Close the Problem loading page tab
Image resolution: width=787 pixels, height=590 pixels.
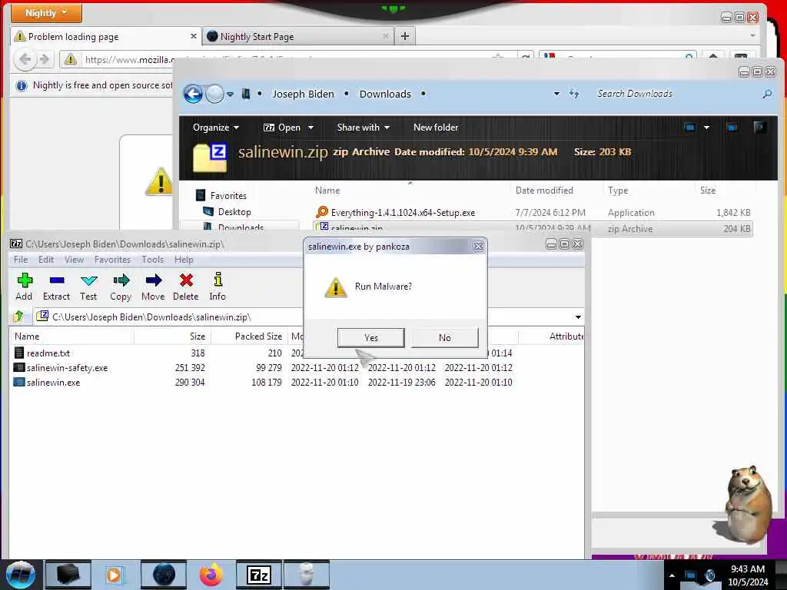(193, 36)
